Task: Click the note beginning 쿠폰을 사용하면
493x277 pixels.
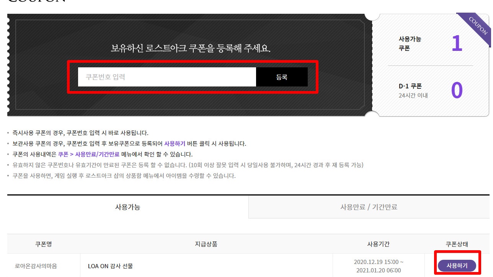Action: coord(124,176)
